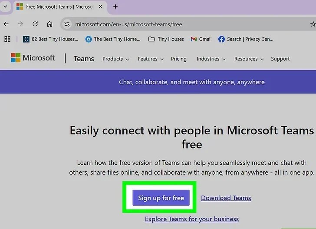Expand the Products menu
The image size is (316, 229).
click(115, 59)
